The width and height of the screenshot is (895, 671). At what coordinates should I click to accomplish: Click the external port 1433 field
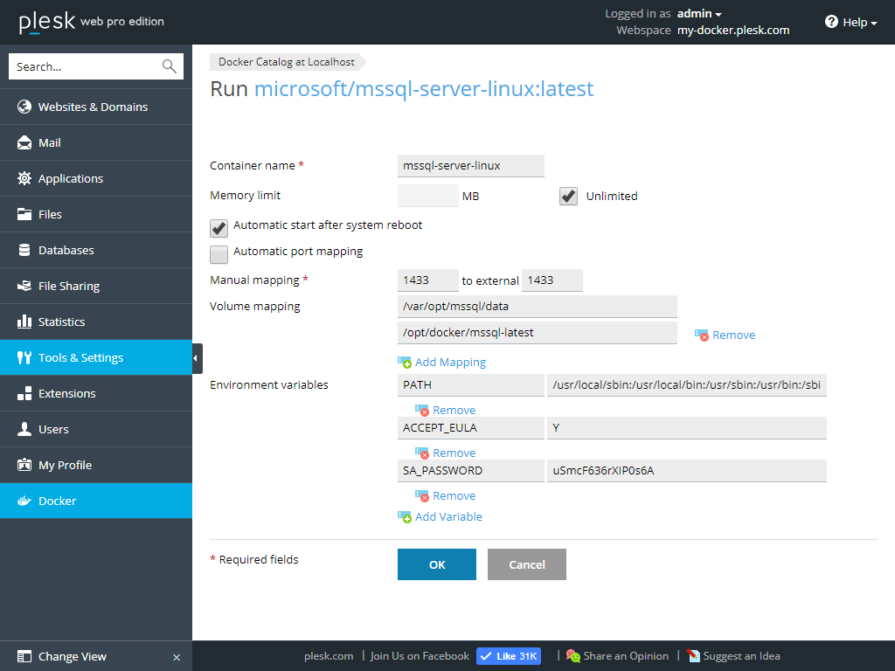(x=552, y=280)
